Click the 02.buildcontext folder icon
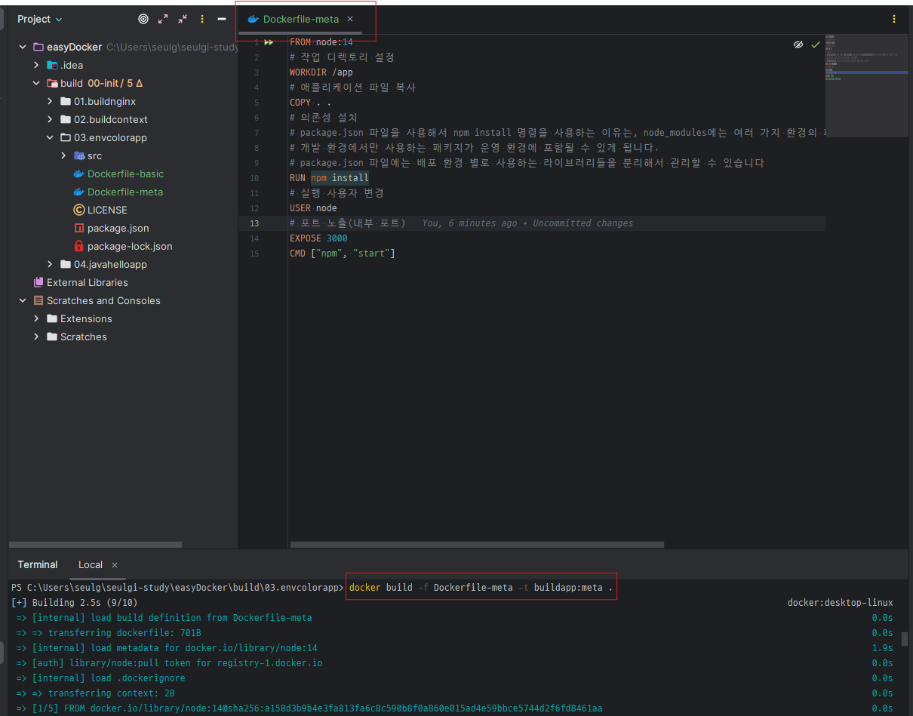Image resolution: width=913 pixels, height=716 pixels. pyautogui.click(x=65, y=119)
